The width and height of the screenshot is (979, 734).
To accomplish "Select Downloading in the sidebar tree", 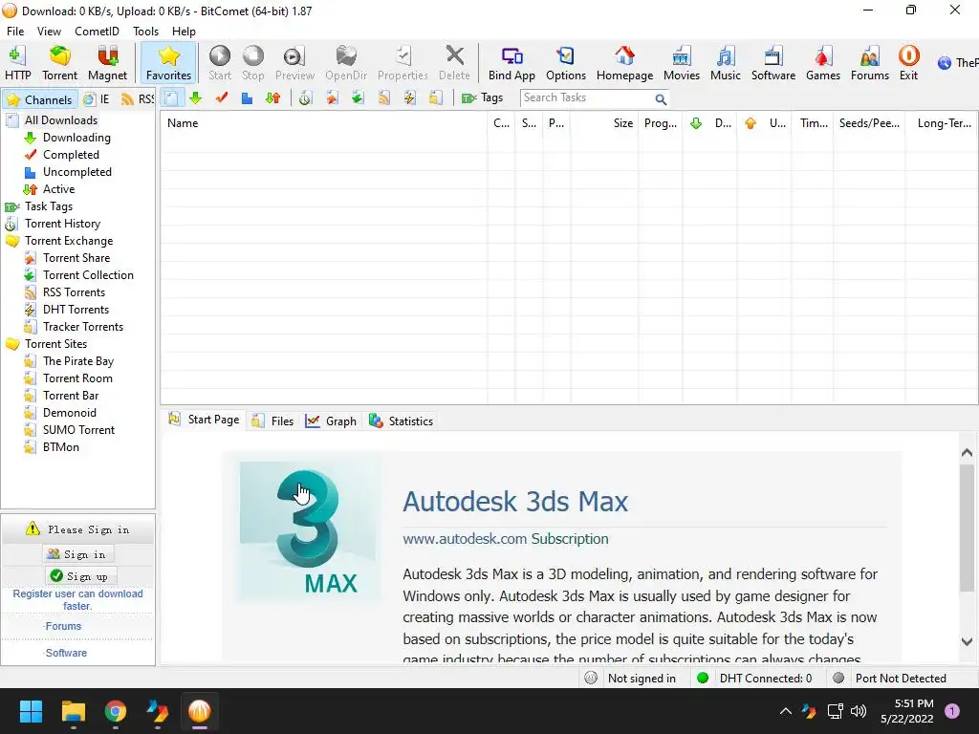I will pos(76,138).
